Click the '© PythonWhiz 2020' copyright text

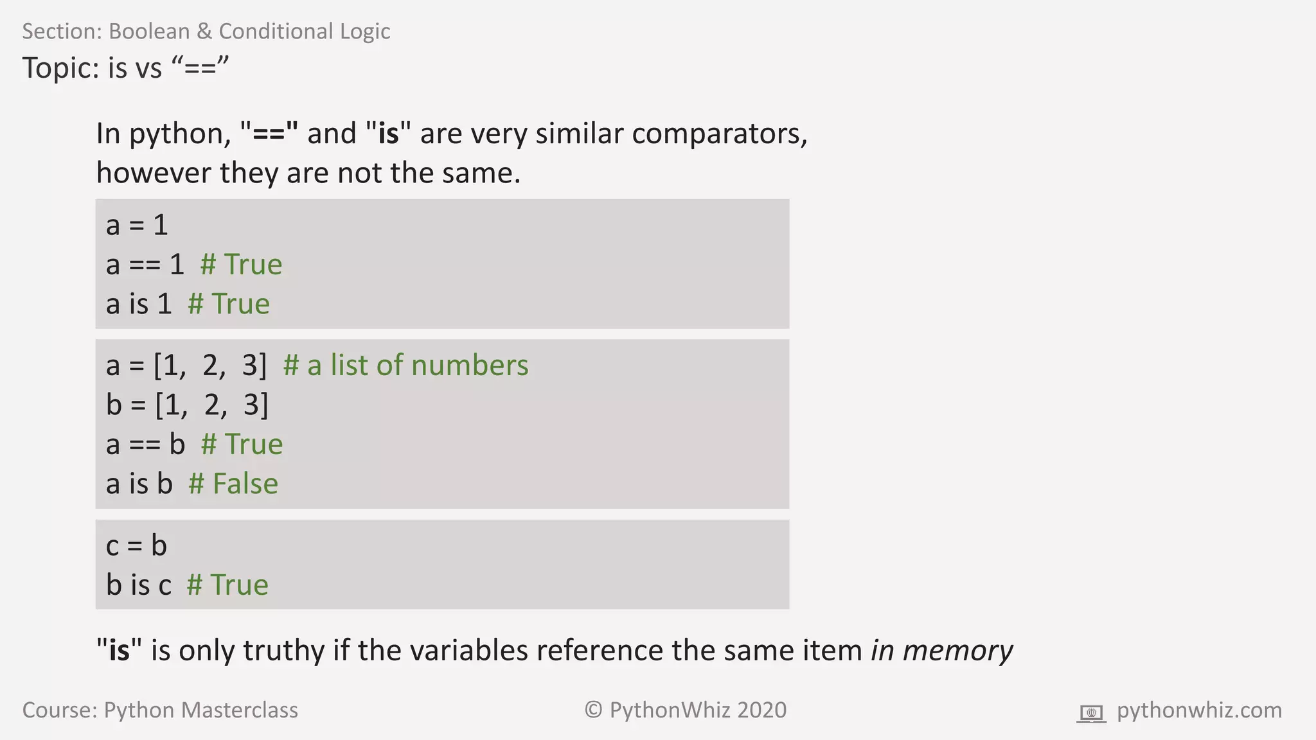685,710
